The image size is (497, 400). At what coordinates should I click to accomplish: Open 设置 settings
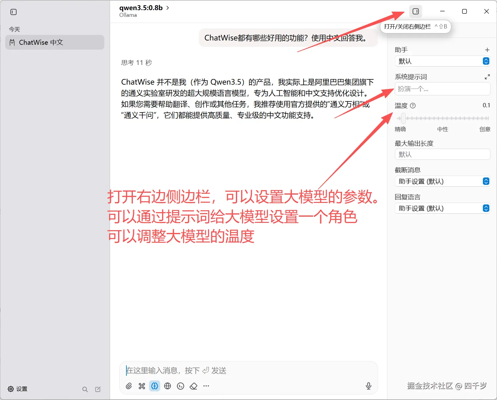(18, 389)
